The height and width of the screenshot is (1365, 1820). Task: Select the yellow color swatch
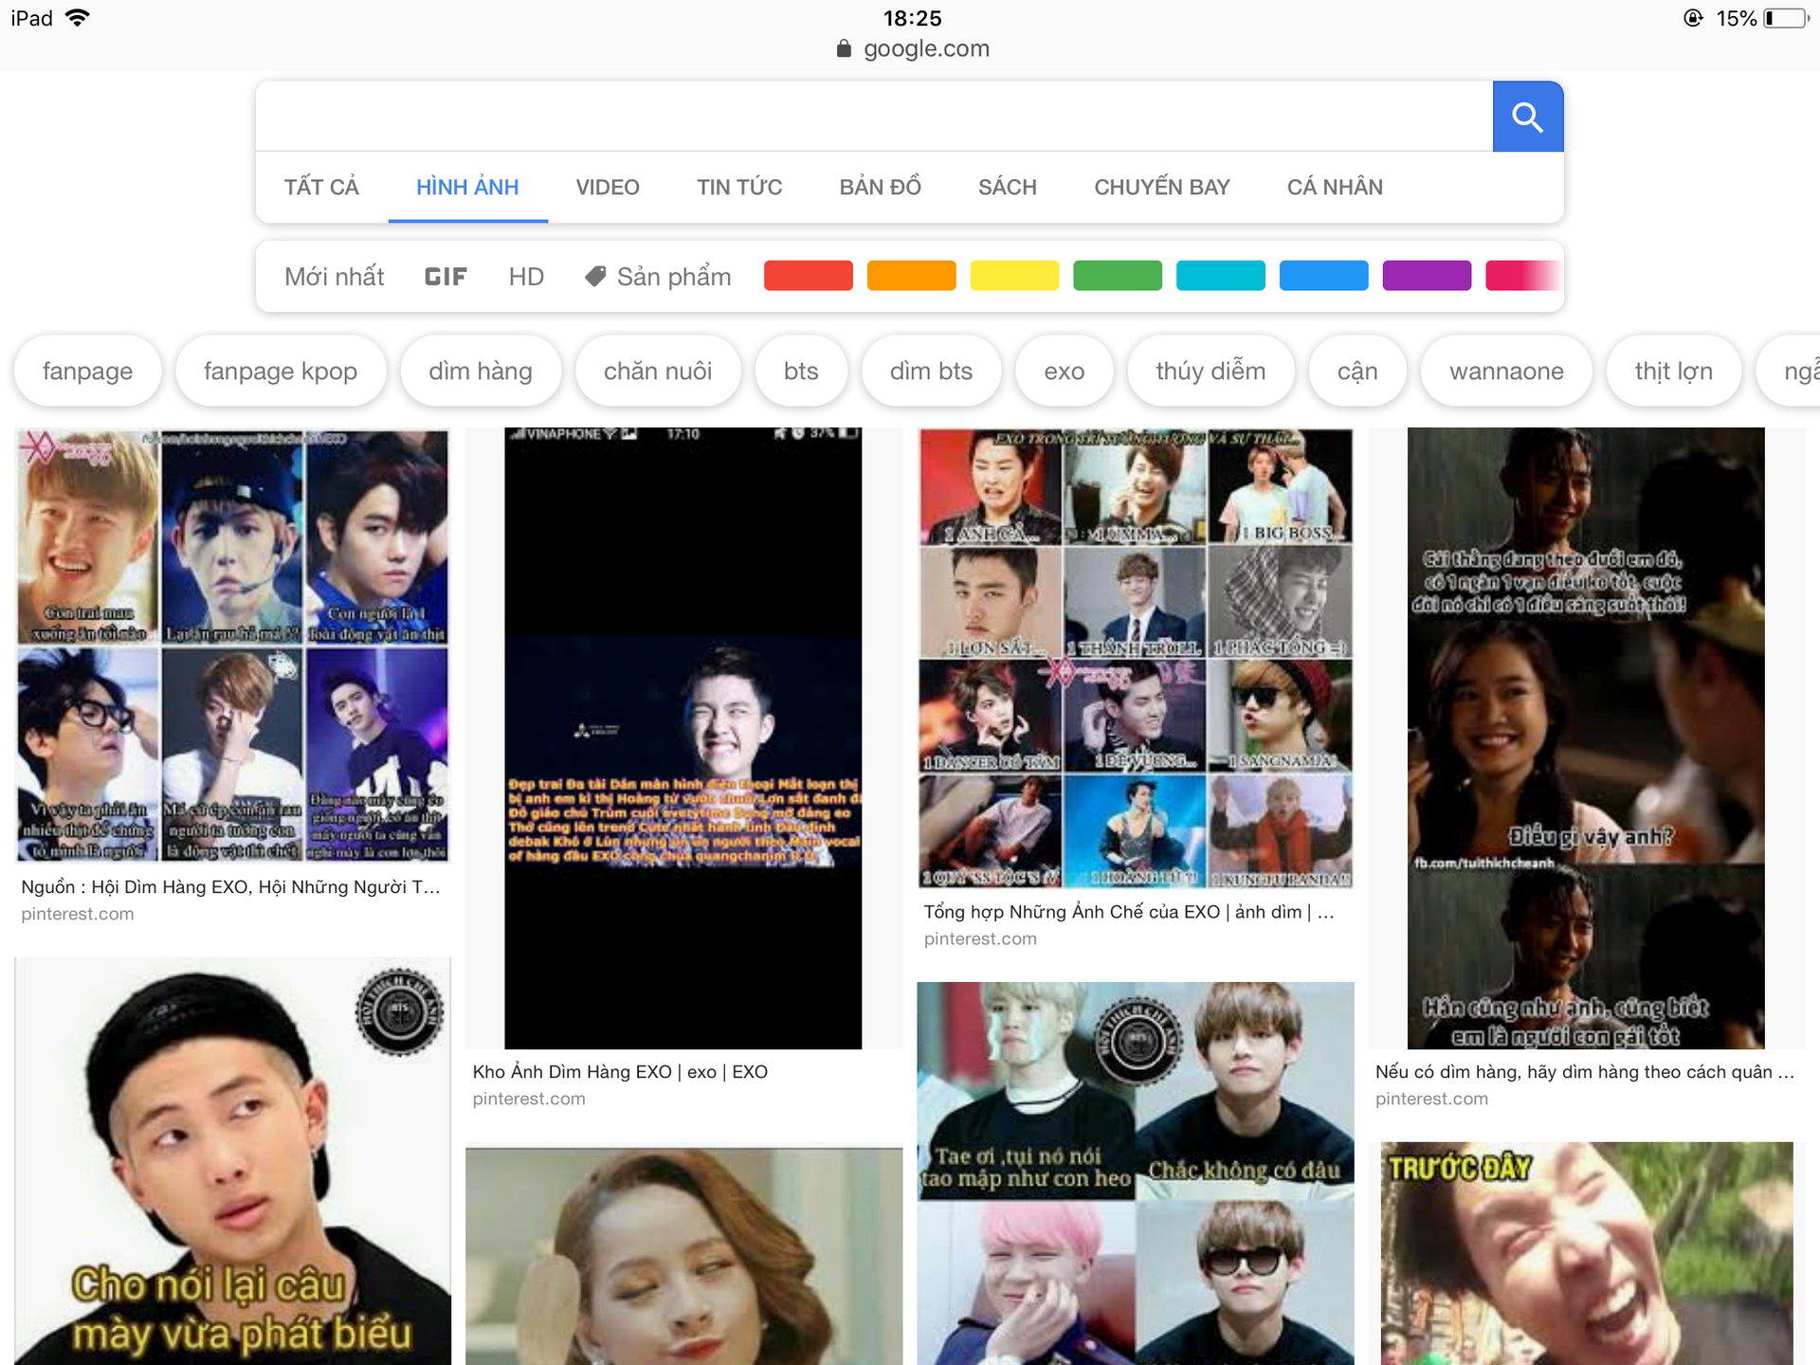click(x=1013, y=276)
